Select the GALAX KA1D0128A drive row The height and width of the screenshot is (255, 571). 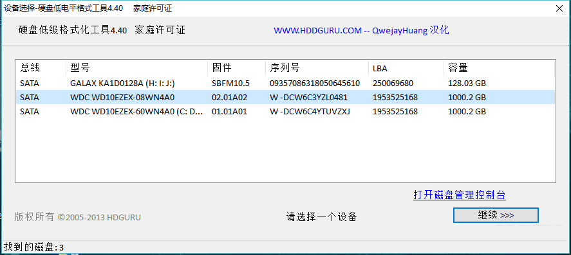tap(286, 84)
